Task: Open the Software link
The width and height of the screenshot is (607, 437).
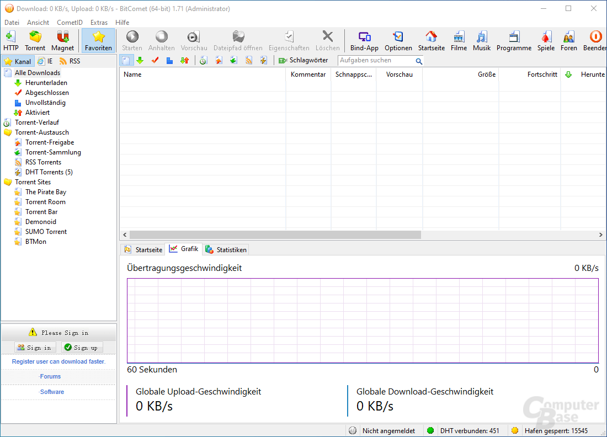Action: (x=51, y=392)
